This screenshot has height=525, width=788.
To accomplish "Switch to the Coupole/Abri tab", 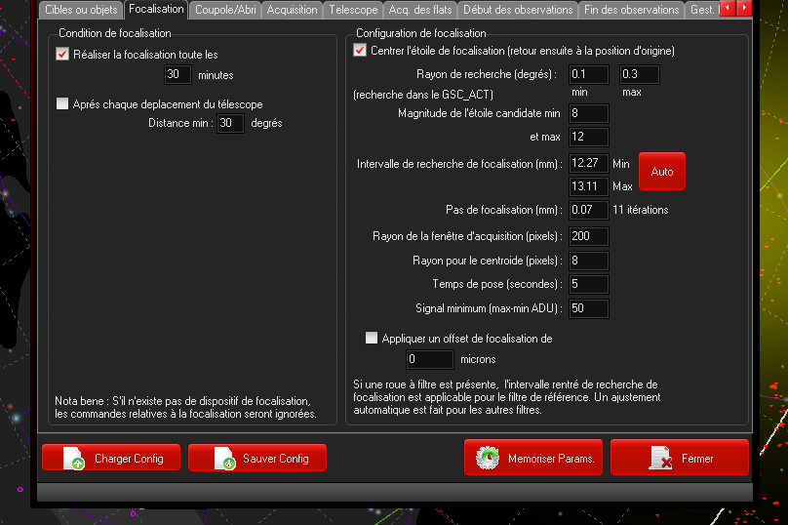I will [x=227, y=10].
